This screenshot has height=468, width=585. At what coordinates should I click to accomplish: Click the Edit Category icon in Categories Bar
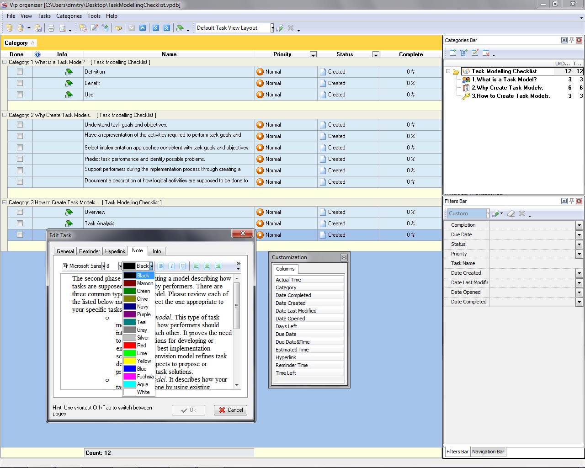pyautogui.click(x=475, y=53)
